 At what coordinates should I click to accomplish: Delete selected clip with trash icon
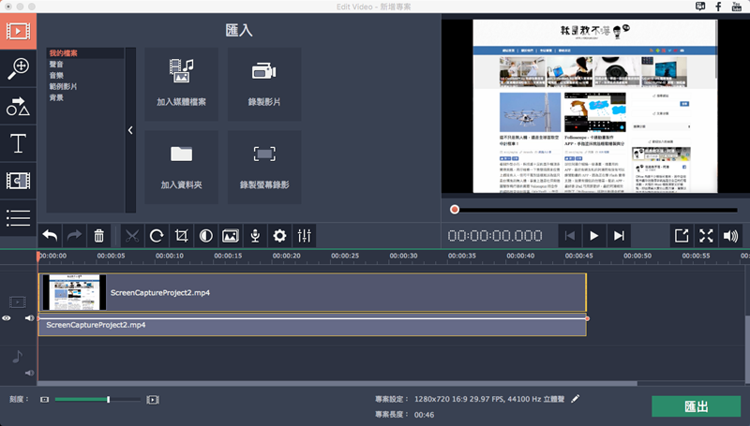coord(99,236)
